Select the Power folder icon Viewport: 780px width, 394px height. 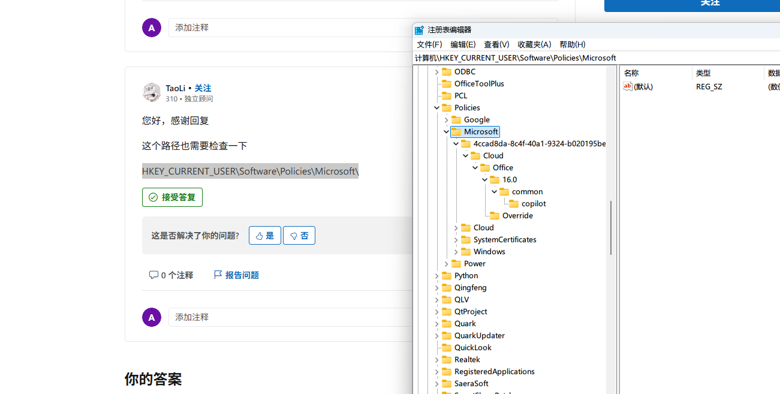point(456,264)
